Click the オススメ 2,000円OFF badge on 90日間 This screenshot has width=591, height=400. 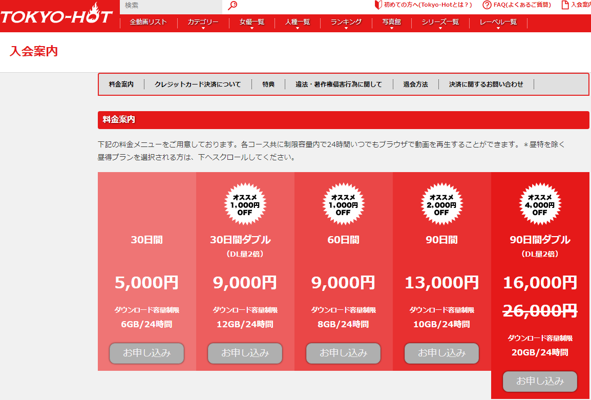(x=441, y=204)
